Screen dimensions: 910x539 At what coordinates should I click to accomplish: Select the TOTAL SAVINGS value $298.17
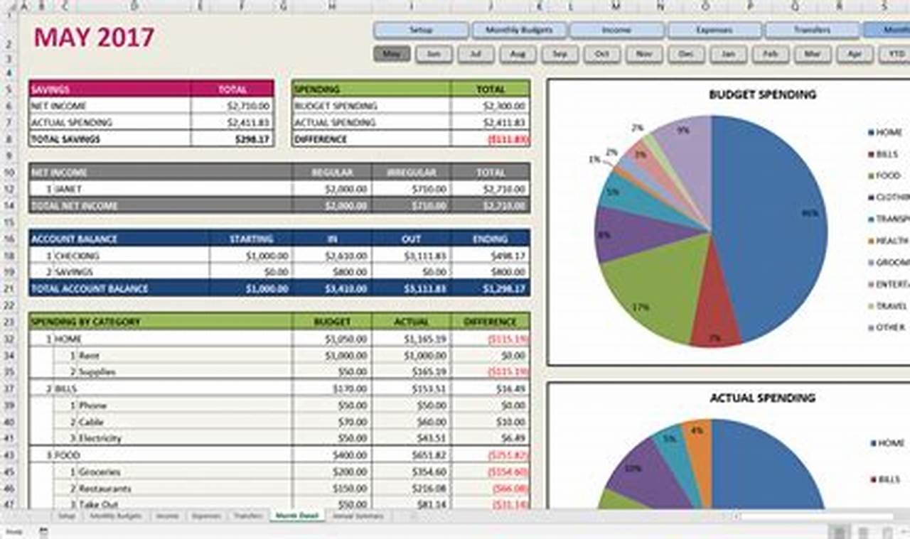(232, 139)
